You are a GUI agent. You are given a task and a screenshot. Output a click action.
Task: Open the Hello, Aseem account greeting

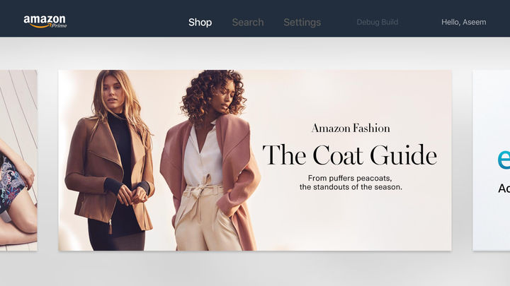tap(464, 22)
